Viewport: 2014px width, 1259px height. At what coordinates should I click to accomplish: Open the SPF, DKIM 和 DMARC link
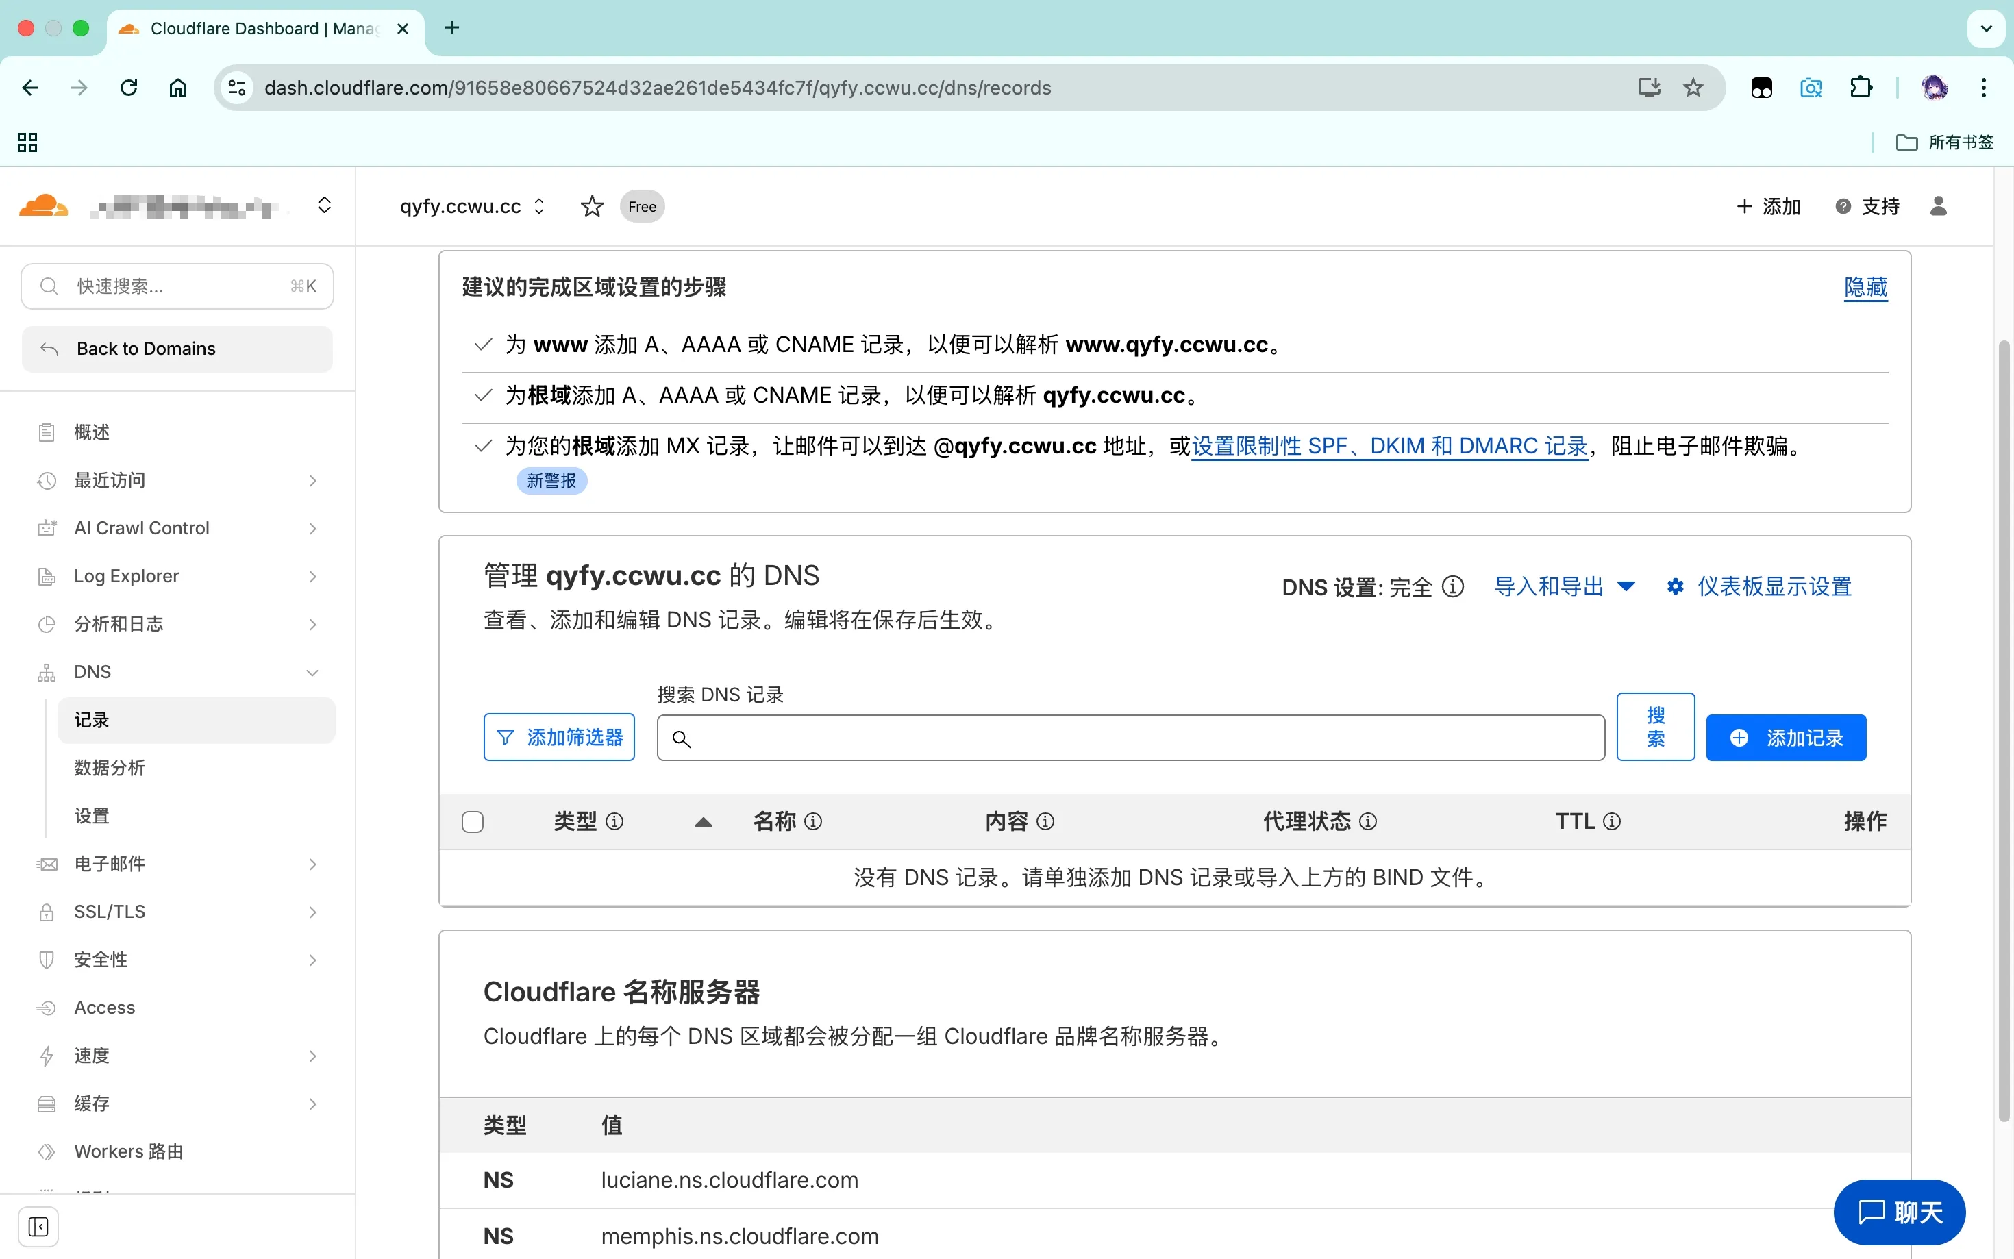[1389, 447]
